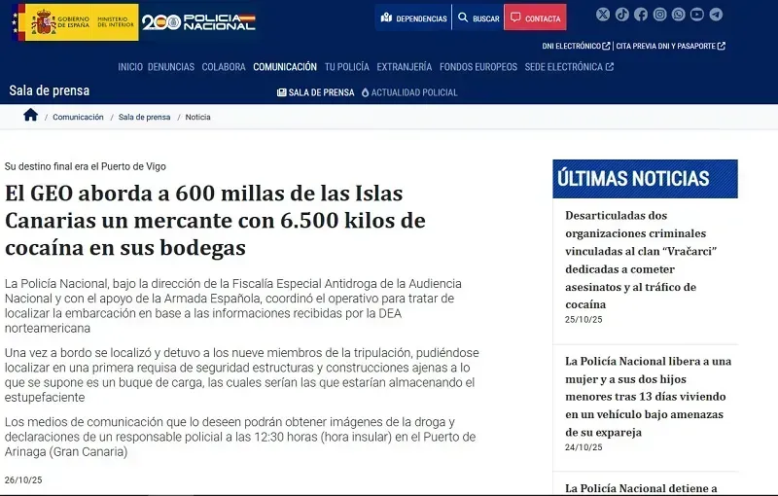Open the DNI Electrónico external link
This screenshot has height=496, width=778.
tap(576, 46)
